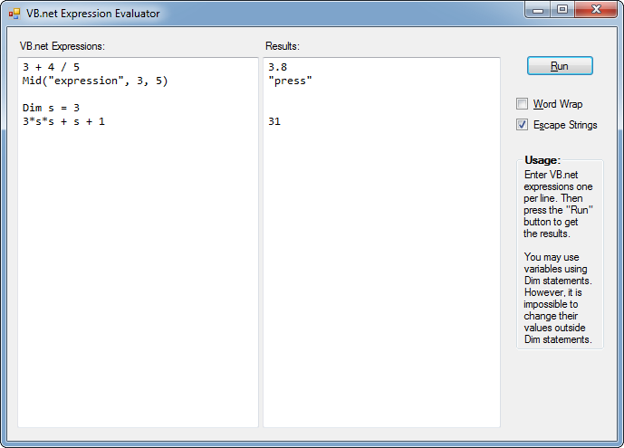
Task: Minimize the Expression Evaluator window
Action: pyautogui.click(x=538, y=10)
